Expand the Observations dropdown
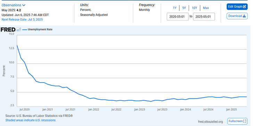The height and width of the screenshot is (126, 253). pyautogui.click(x=14, y=5)
